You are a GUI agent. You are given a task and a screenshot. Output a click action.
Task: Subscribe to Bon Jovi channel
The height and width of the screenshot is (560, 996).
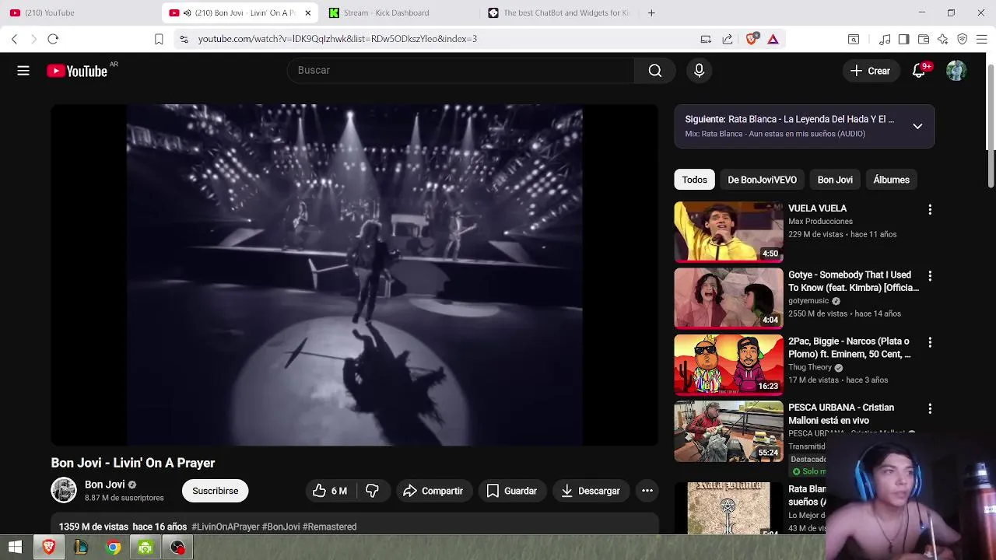coord(216,491)
